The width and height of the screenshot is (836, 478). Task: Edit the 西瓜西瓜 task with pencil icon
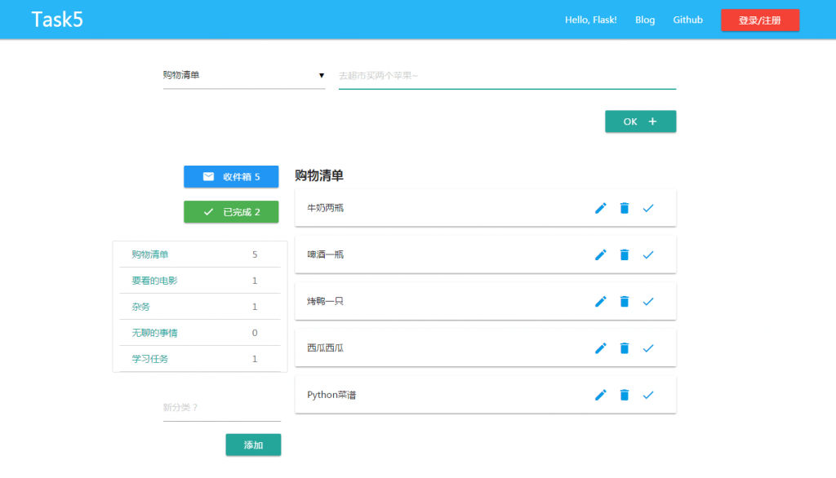point(600,347)
